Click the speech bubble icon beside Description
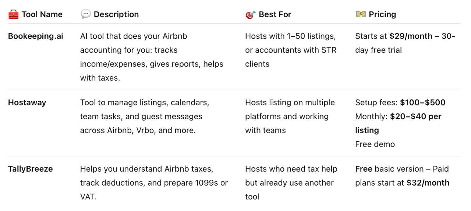Screen dimensions: 471x211 coord(85,14)
